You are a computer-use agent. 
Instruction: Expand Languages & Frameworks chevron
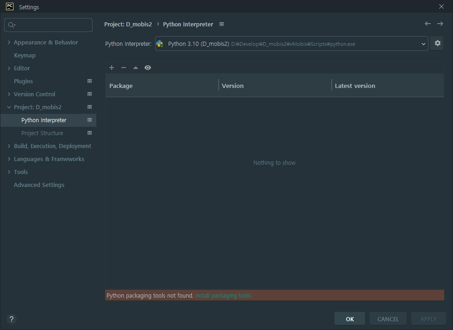click(9, 159)
